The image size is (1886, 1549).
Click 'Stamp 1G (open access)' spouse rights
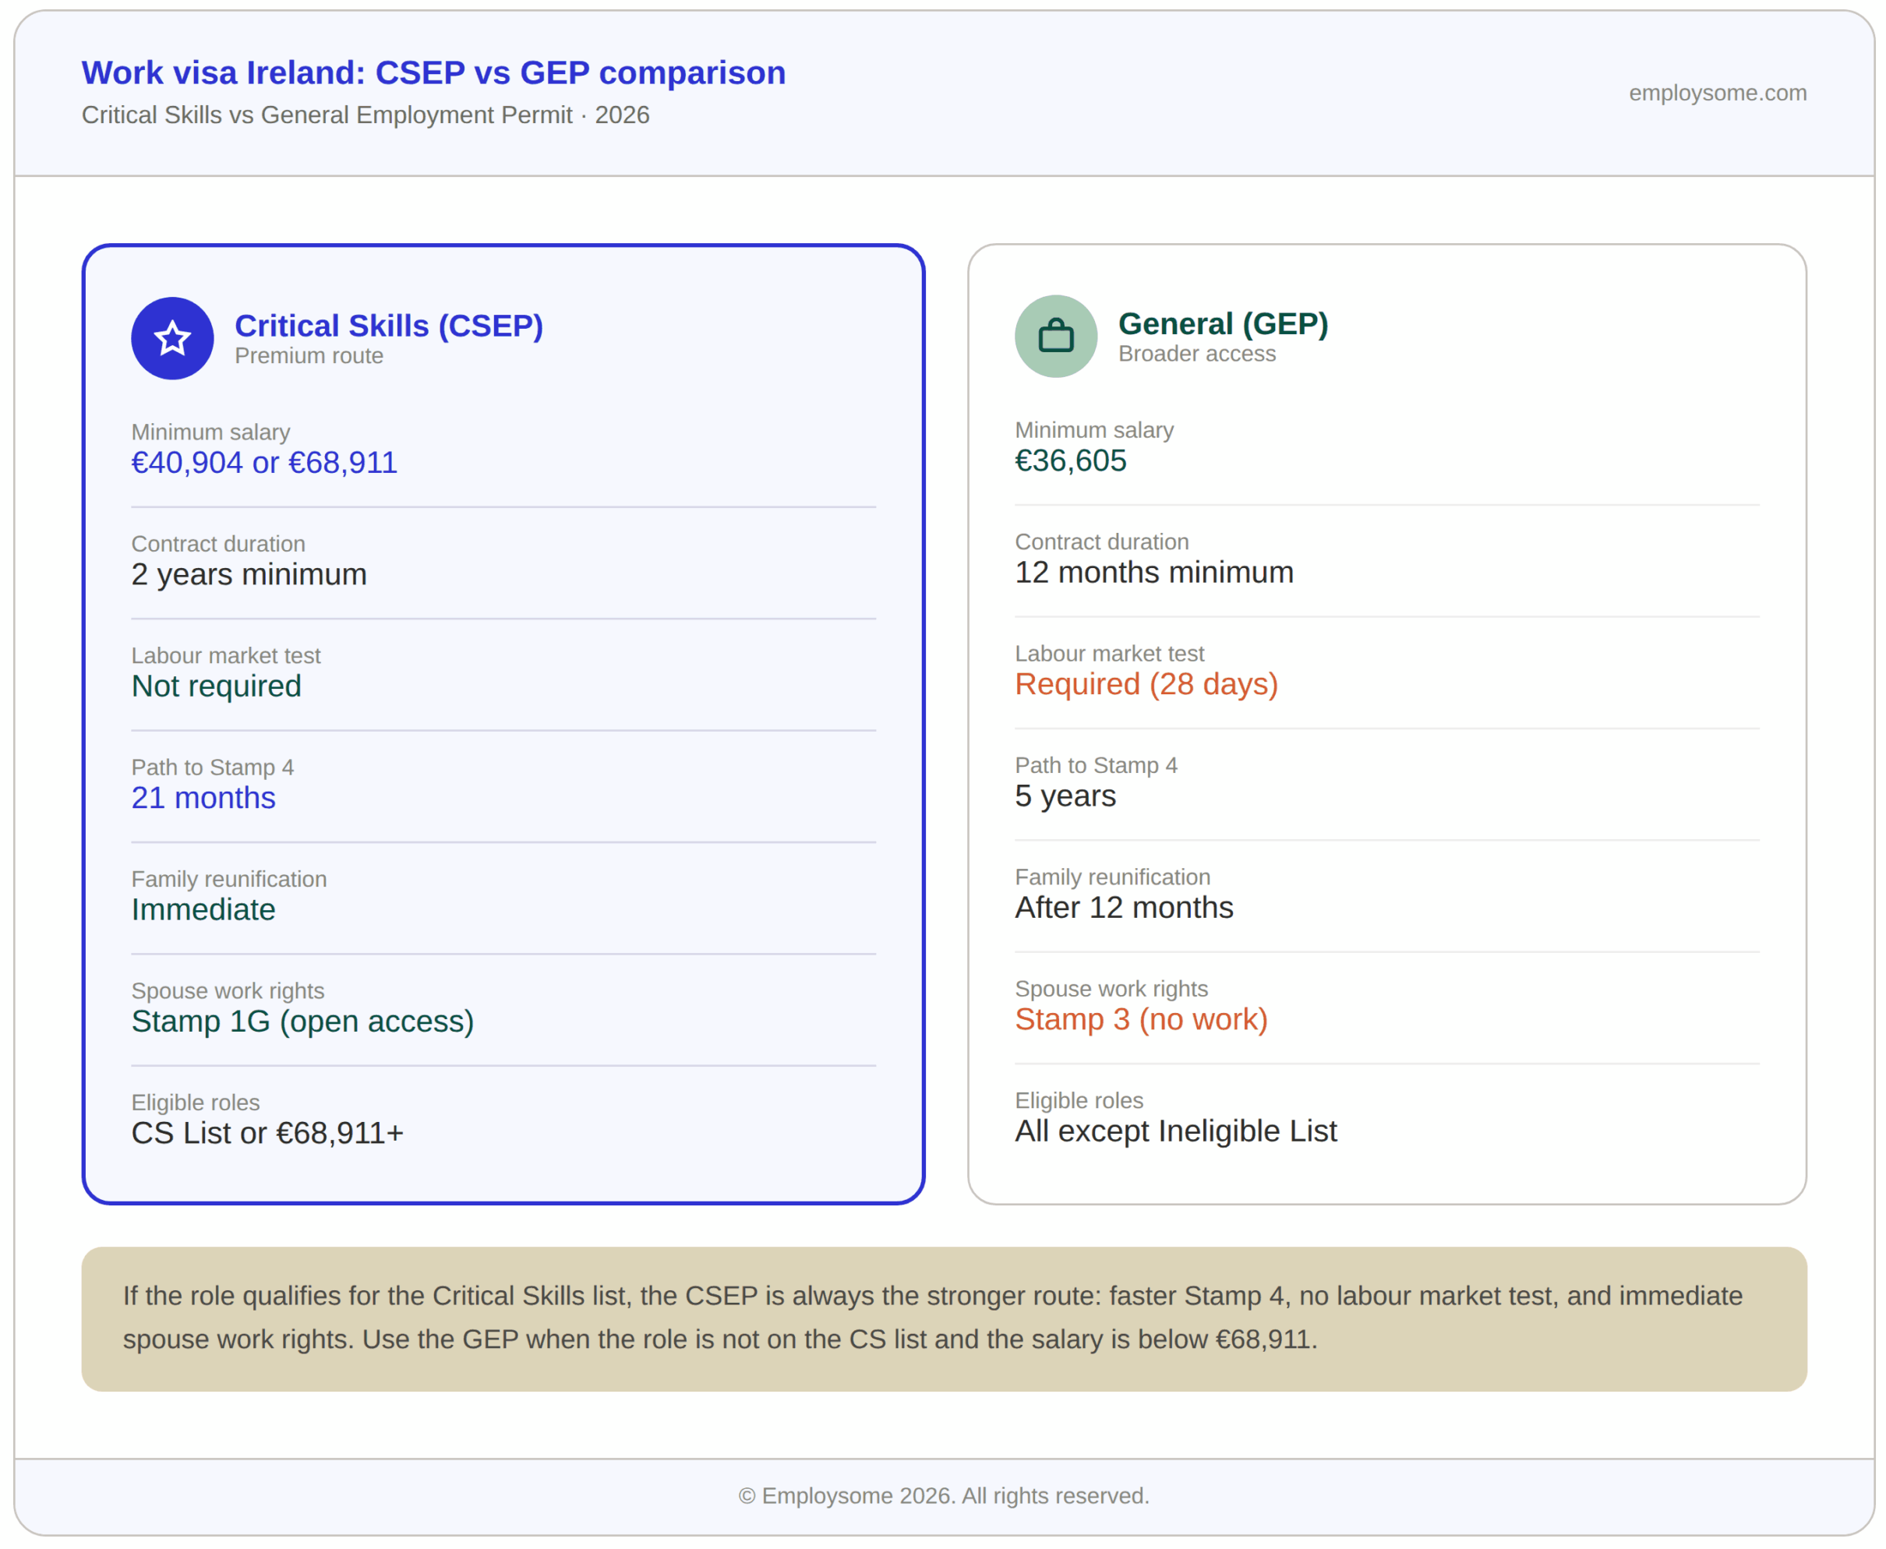pyautogui.click(x=302, y=1021)
